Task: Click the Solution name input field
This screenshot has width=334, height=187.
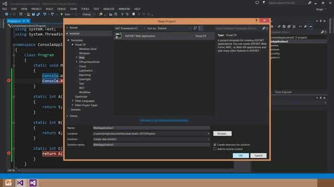Action: coord(151,144)
